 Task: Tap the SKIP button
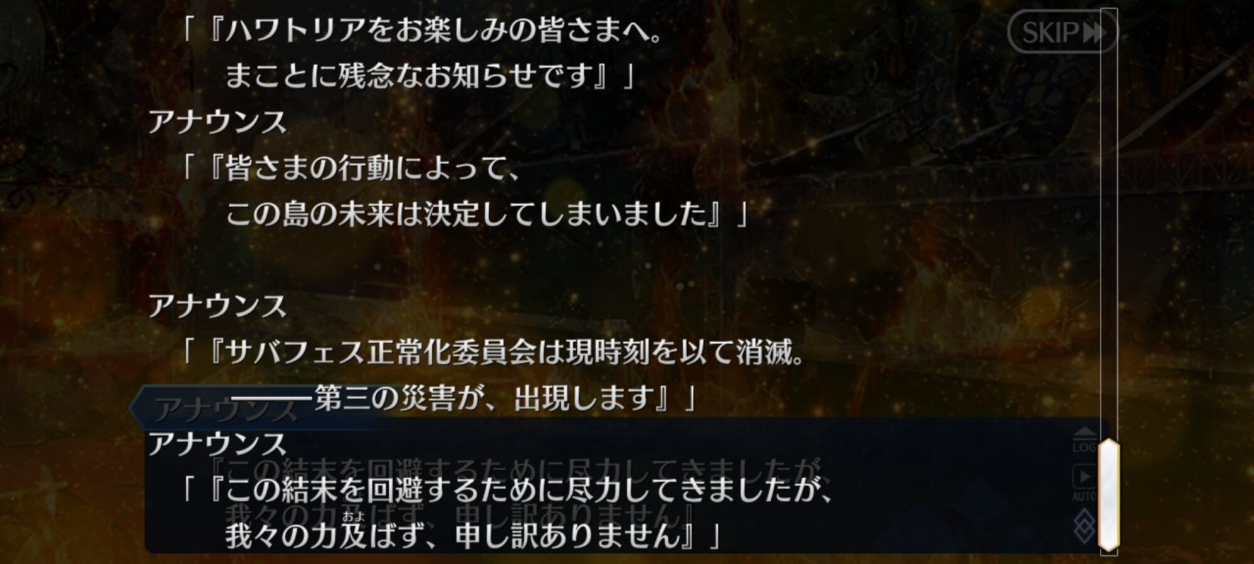1062,32
